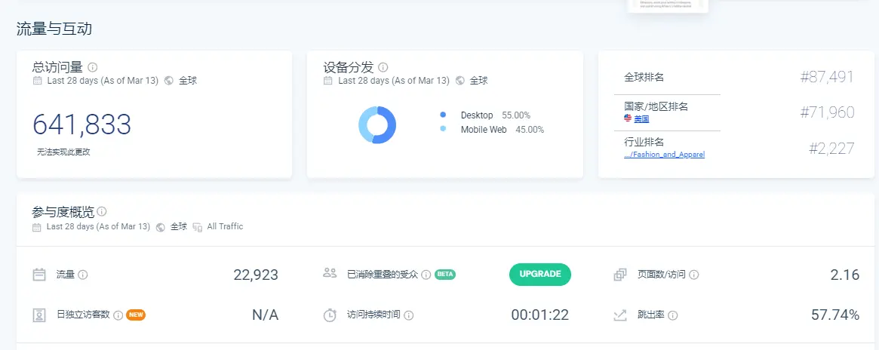879x350 pixels.
Task: Click the globe icon in 设备分发 card
Action: [x=460, y=81]
